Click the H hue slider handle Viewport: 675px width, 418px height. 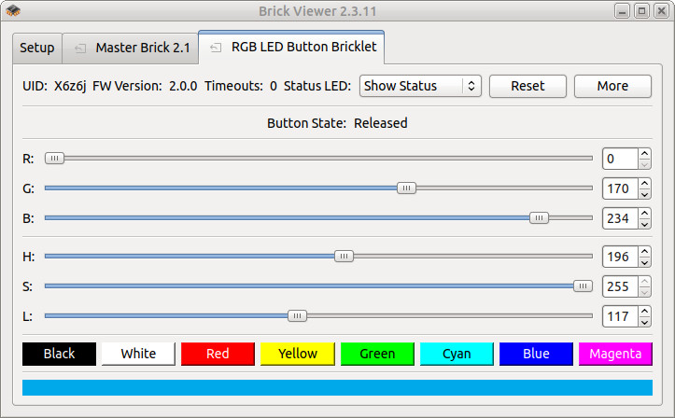point(345,256)
